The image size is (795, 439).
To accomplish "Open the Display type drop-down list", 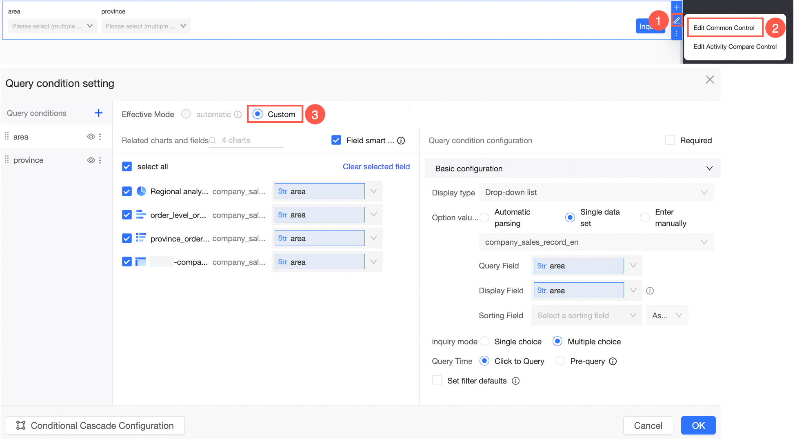I will [596, 193].
